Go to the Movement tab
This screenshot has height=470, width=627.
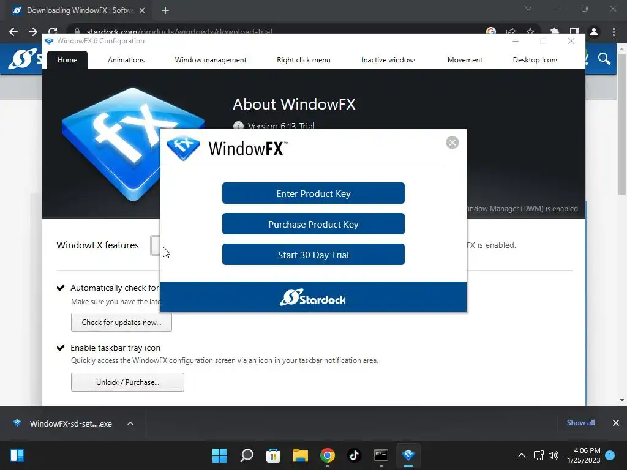coord(465,60)
